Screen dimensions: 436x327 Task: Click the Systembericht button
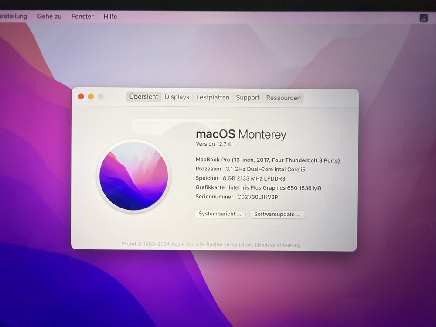point(220,214)
